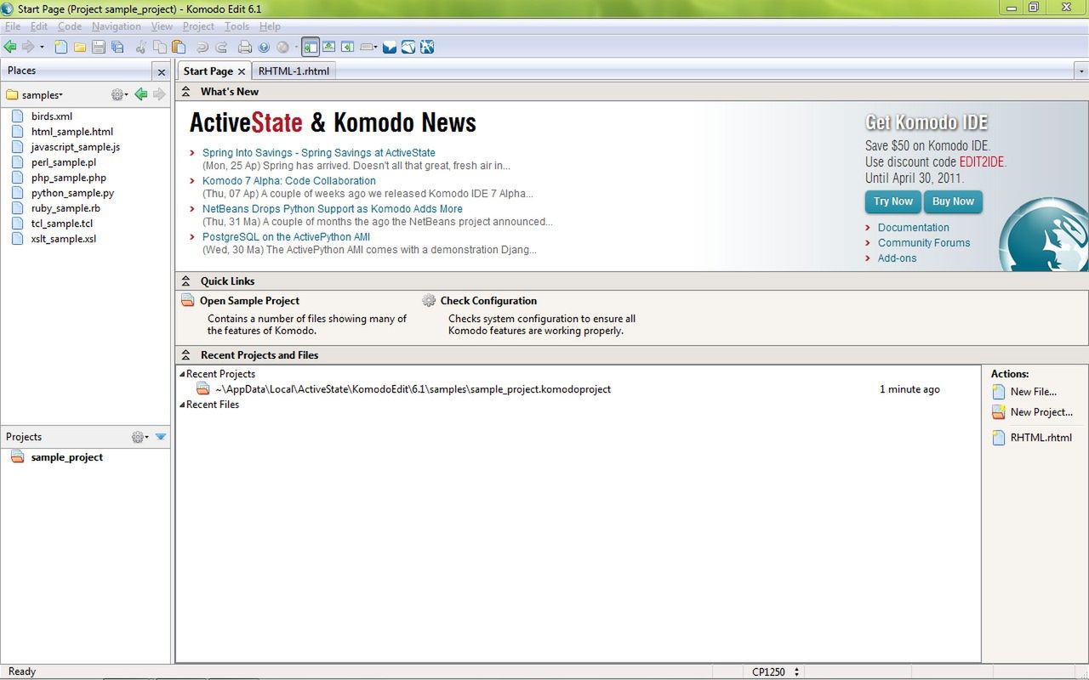Click the last blue toolbar icon
The width and height of the screenshot is (1089, 680).
(427, 47)
